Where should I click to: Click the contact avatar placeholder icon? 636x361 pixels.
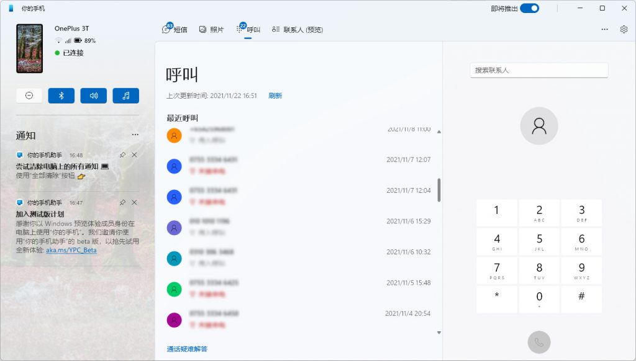[x=538, y=125]
